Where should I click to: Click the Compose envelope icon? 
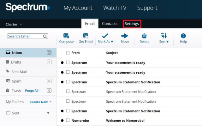tap(66, 36)
